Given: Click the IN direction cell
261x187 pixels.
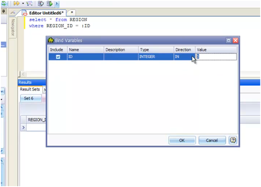Looking at the screenshot, I should [185, 57].
